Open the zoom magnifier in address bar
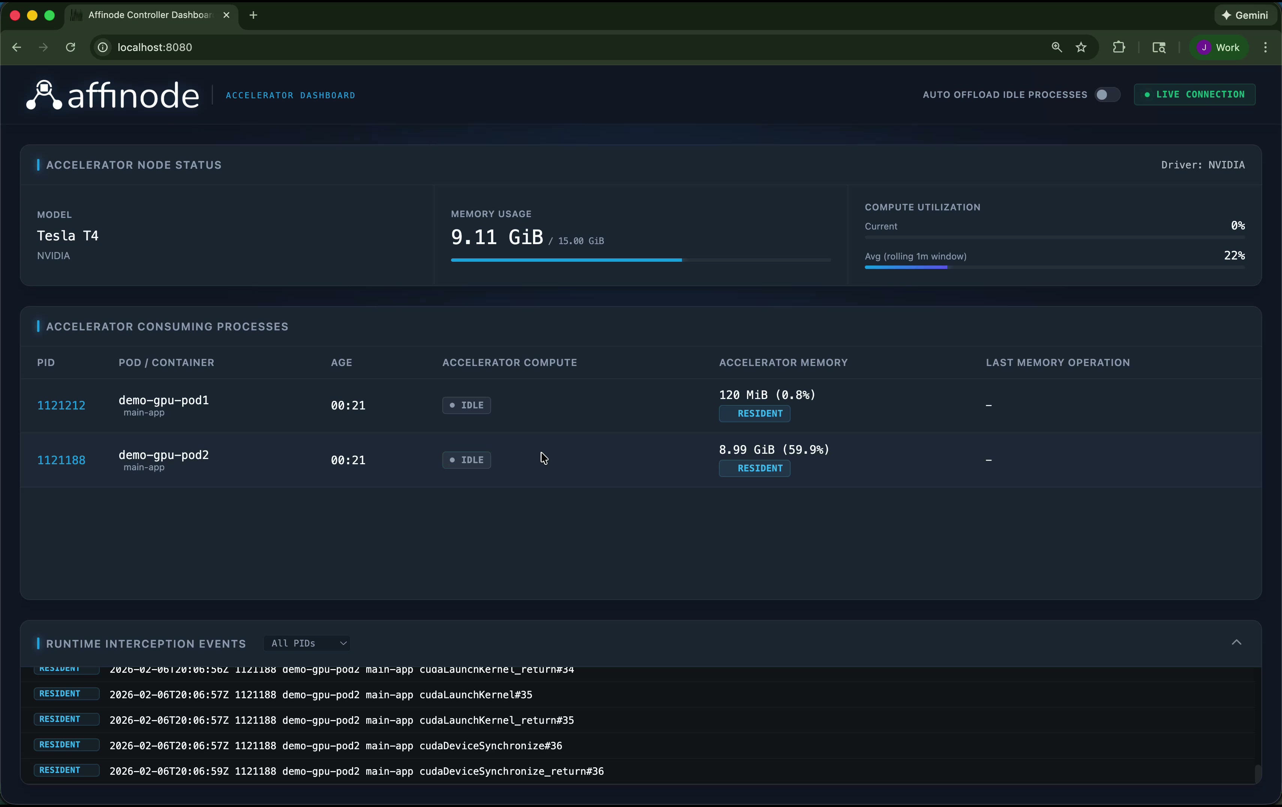Image resolution: width=1282 pixels, height=807 pixels. point(1057,47)
